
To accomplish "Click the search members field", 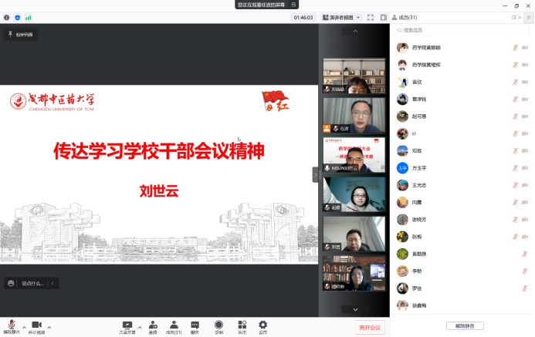I will (x=462, y=30).
